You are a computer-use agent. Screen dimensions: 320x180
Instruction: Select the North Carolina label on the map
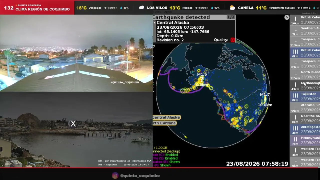coord(164,123)
